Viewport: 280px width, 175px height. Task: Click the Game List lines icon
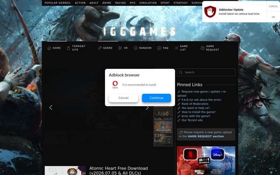tap(176, 48)
